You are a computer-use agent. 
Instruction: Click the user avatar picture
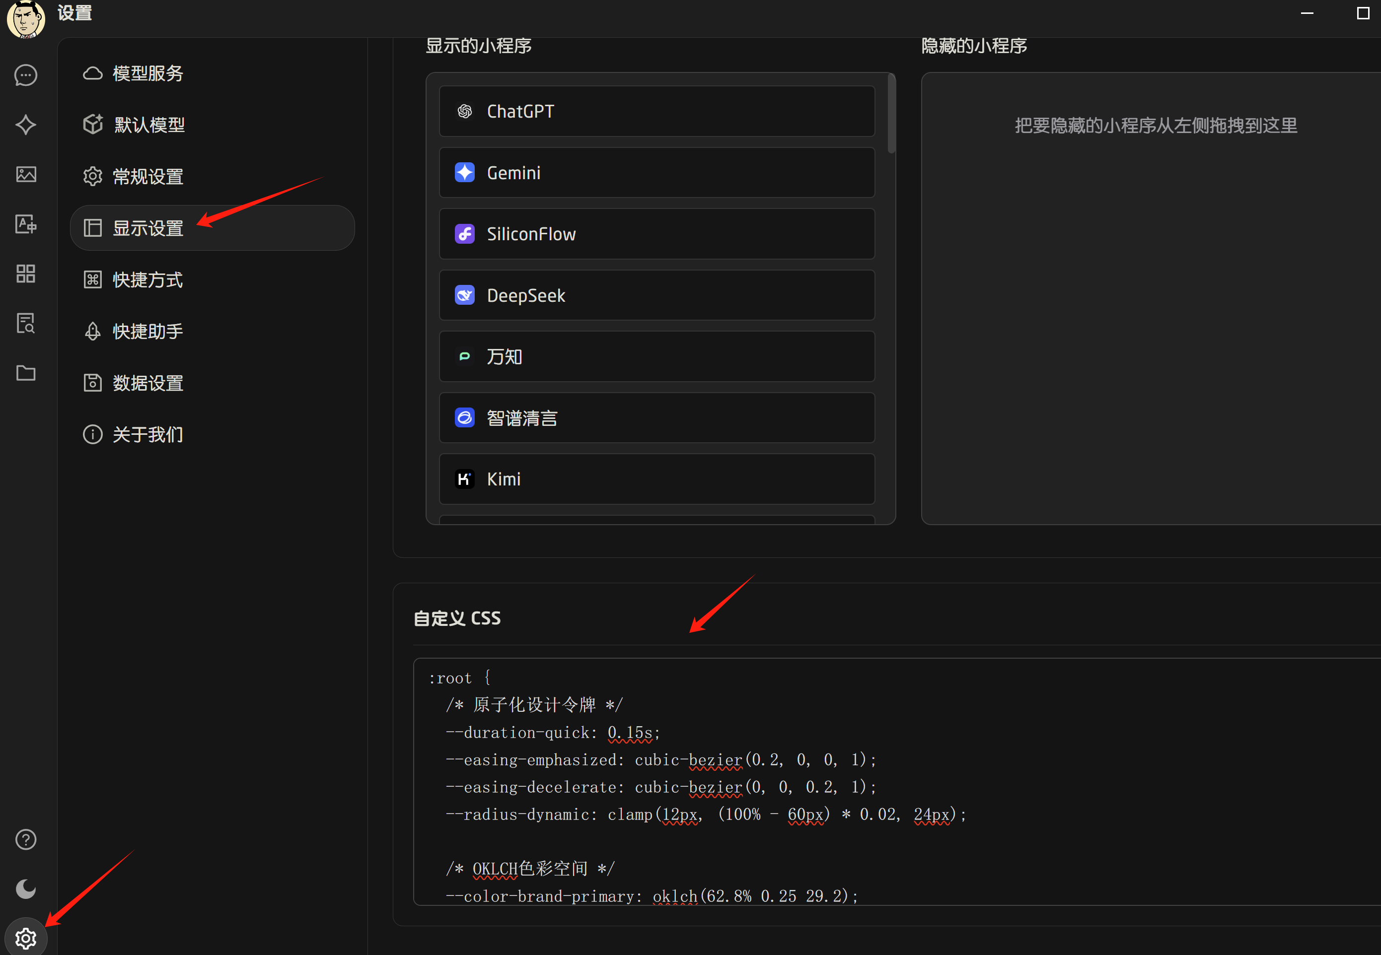click(x=26, y=19)
